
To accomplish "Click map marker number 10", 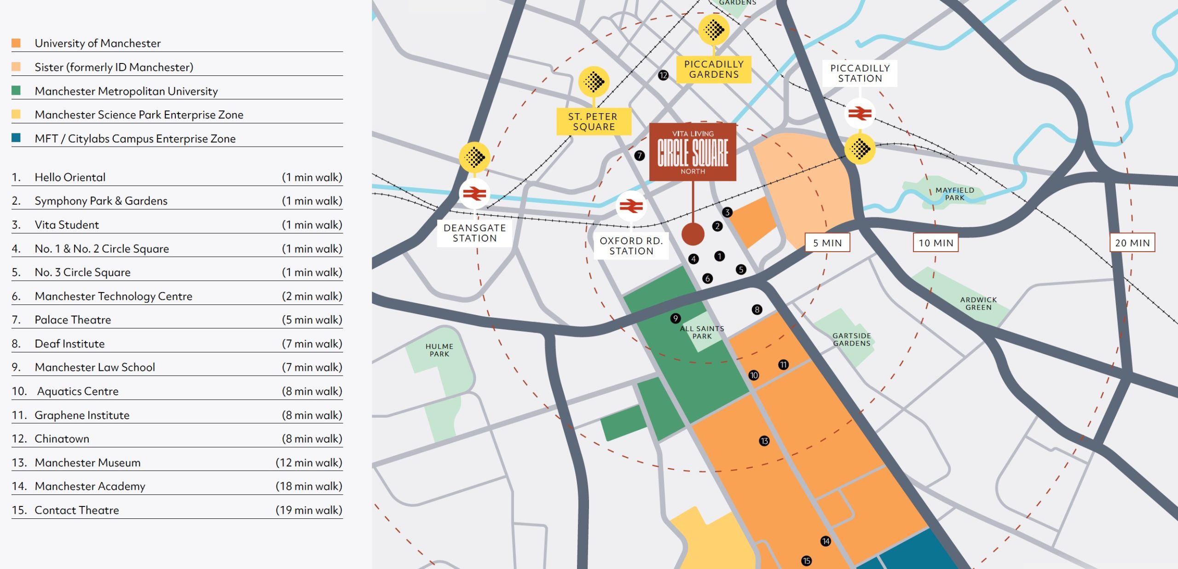I will [754, 375].
